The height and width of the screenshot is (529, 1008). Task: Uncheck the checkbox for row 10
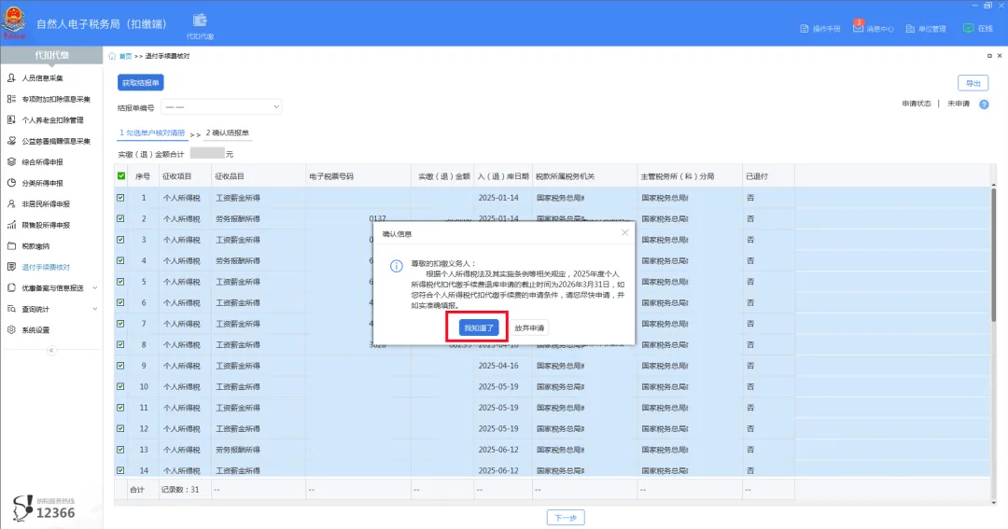(x=121, y=386)
